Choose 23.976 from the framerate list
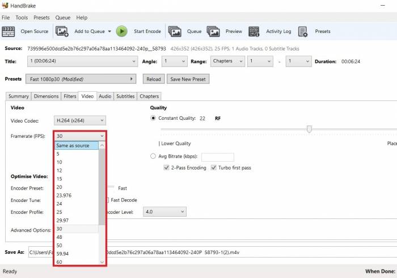Screen dimensions: 397x278 coord(64,195)
